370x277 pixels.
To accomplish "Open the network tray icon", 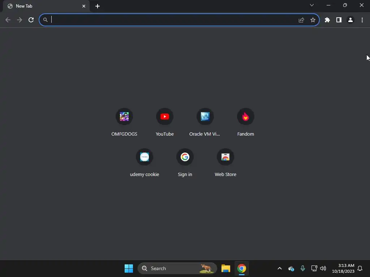I will (314, 268).
